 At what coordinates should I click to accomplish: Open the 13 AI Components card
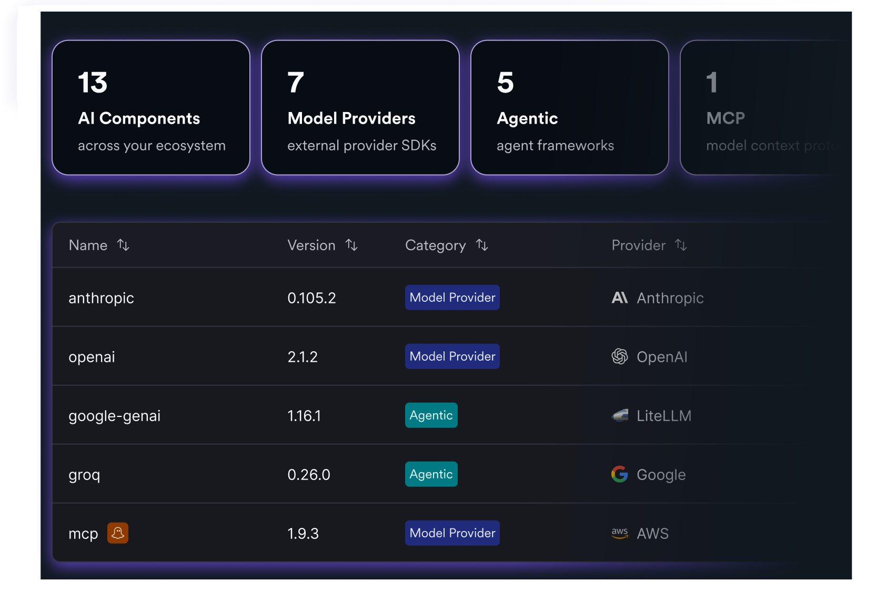point(151,107)
